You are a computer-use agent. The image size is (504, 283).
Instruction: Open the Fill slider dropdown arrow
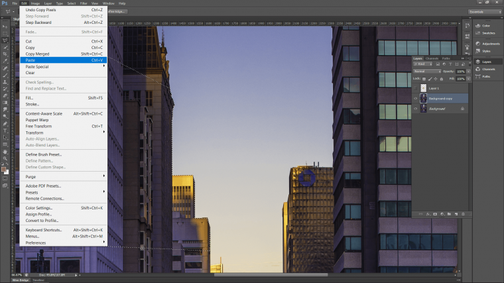[x=469, y=79]
